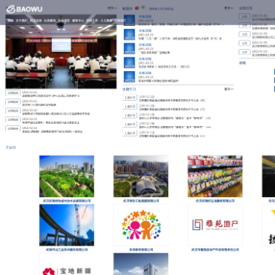Click the BAOWU logo in the header
Viewport: 275px width, 275px height.
click(24, 9)
